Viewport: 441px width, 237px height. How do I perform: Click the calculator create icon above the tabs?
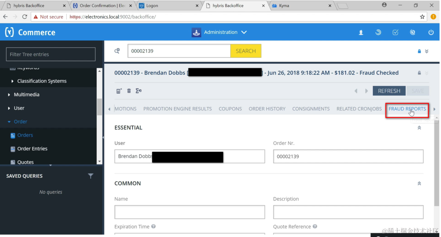click(x=118, y=91)
